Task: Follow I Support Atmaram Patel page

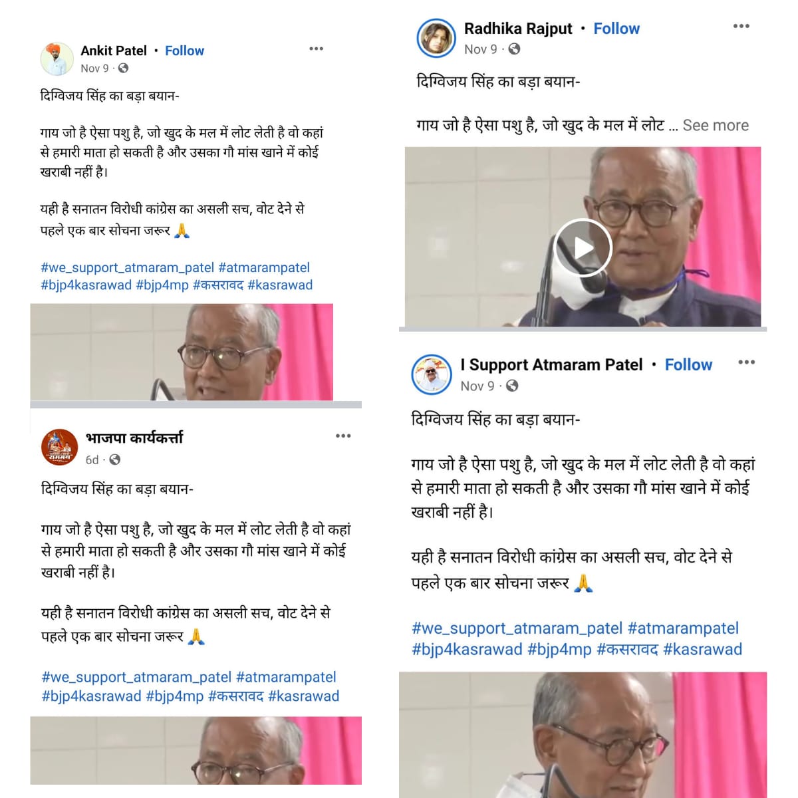Action: (x=688, y=364)
